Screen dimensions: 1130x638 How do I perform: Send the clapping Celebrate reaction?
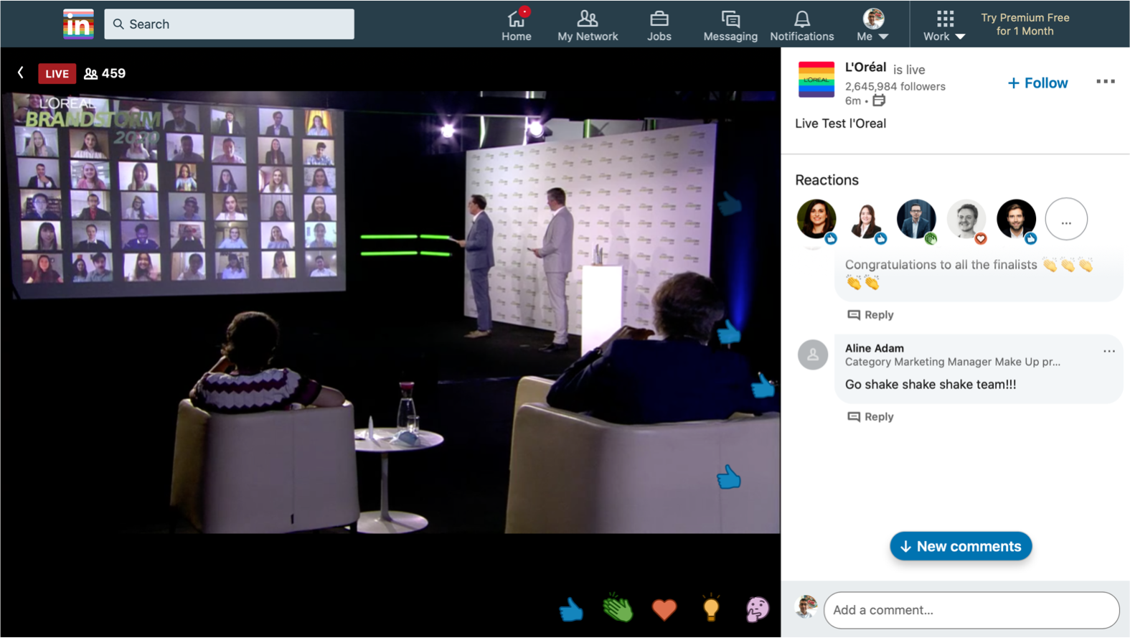[x=618, y=609]
